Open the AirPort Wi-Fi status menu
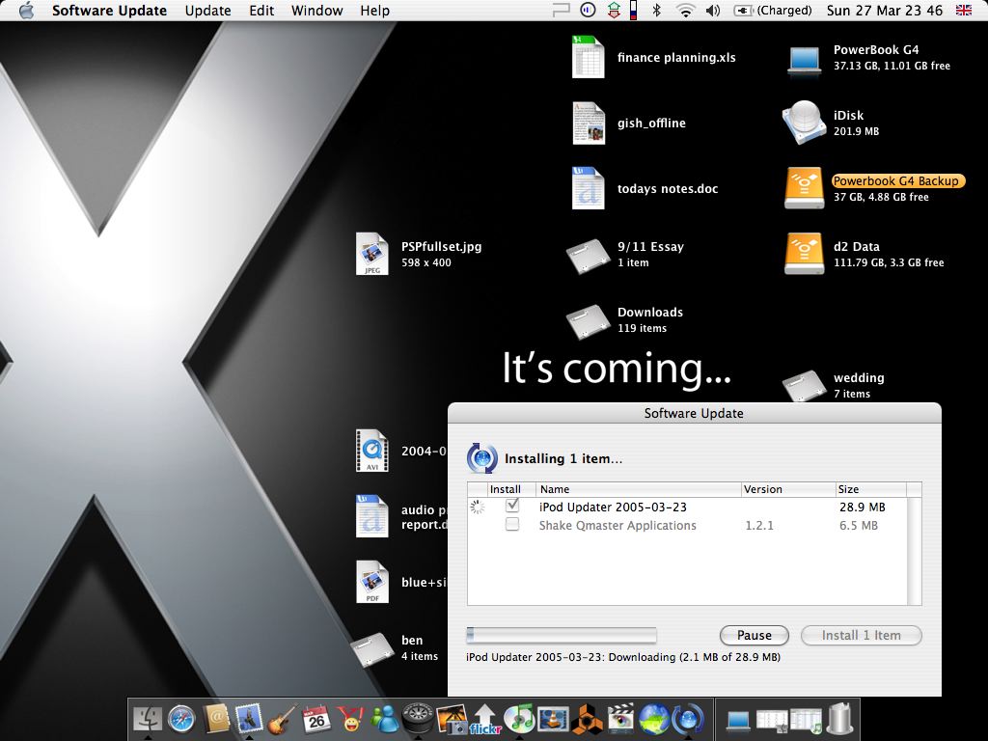This screenshot has width=988, height=741. click(x=685, y=11)
